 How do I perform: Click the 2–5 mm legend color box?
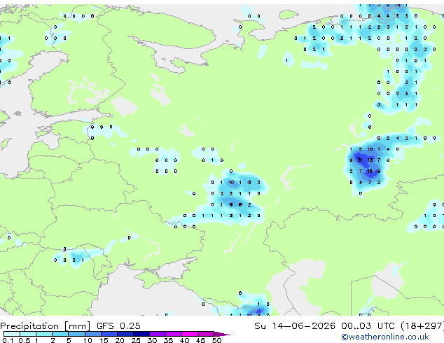pyautogui.click(x=60, y=334)
